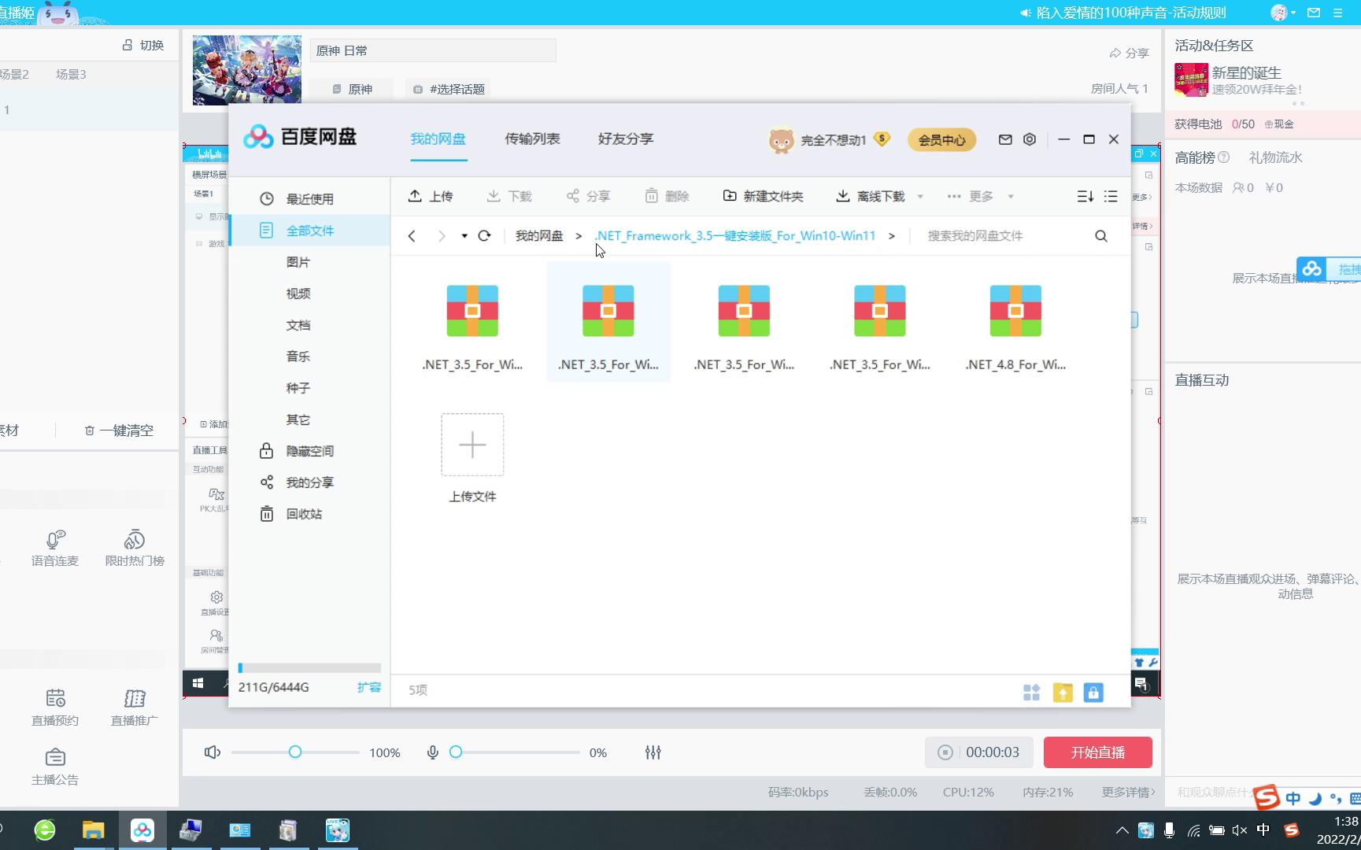1361x850 pixels.
Task: Click #选择话题 topic tag
Action: [x=449, y=89]
